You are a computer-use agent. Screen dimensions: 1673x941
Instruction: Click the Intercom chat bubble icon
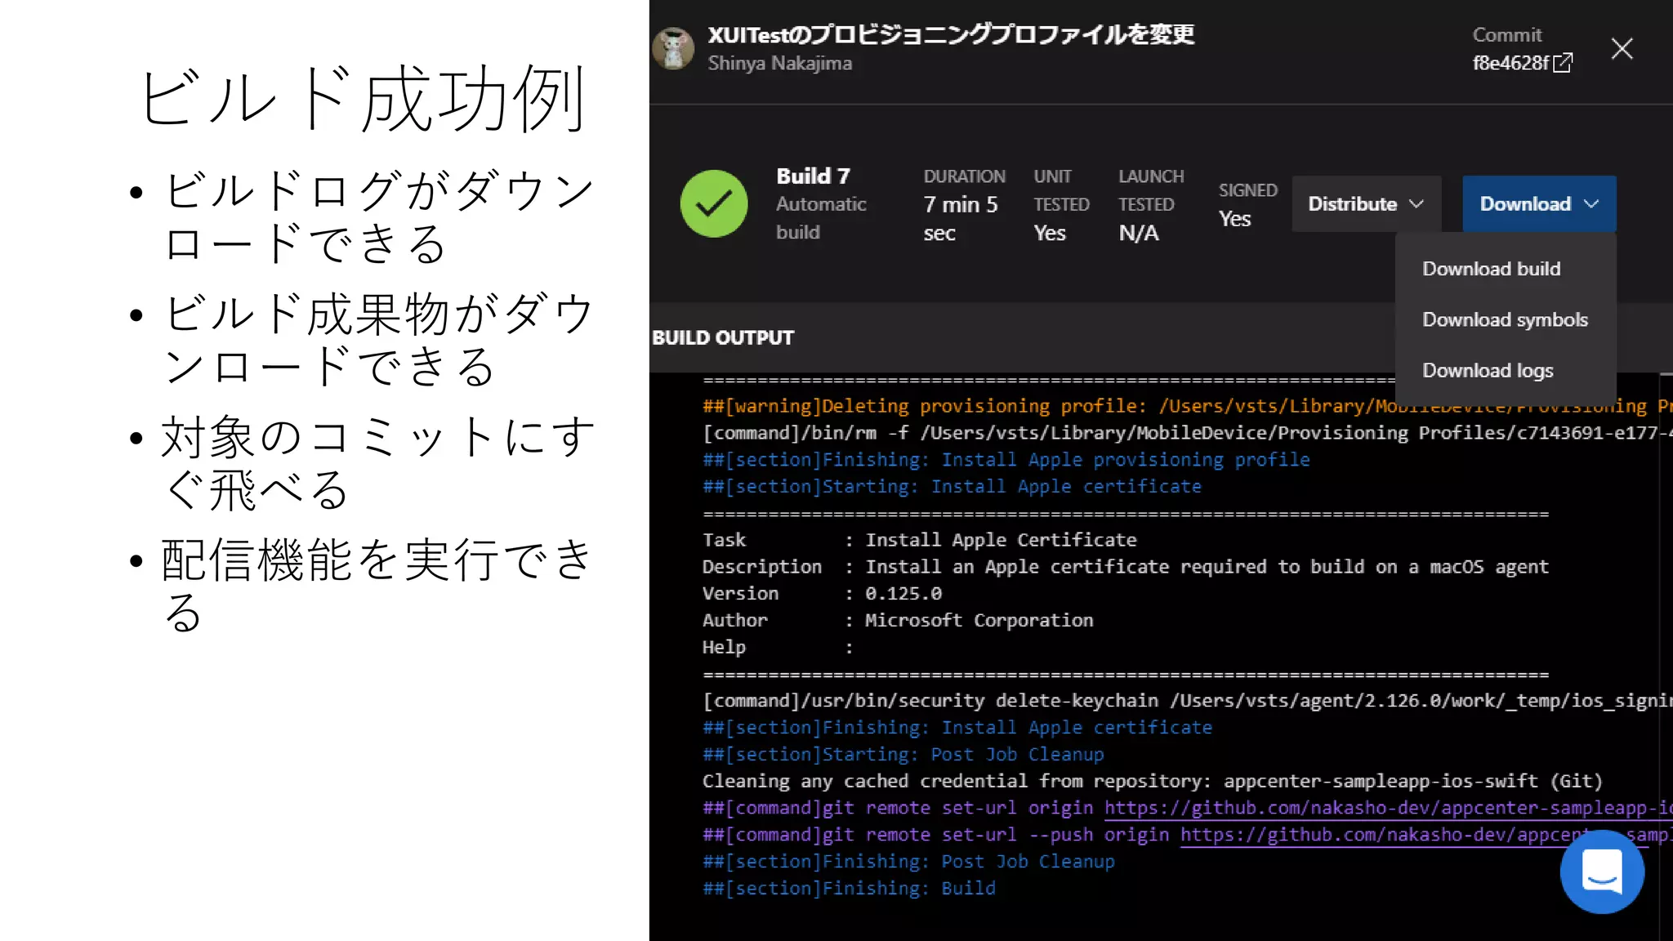tap(1601, 871)
